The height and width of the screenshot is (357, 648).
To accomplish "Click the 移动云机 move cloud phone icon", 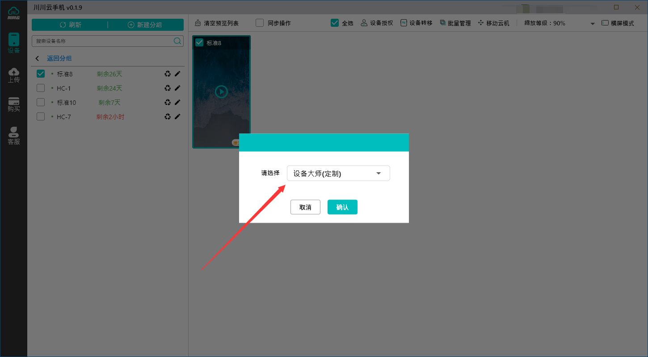I will pyautogui.click(x=480, y=23).
